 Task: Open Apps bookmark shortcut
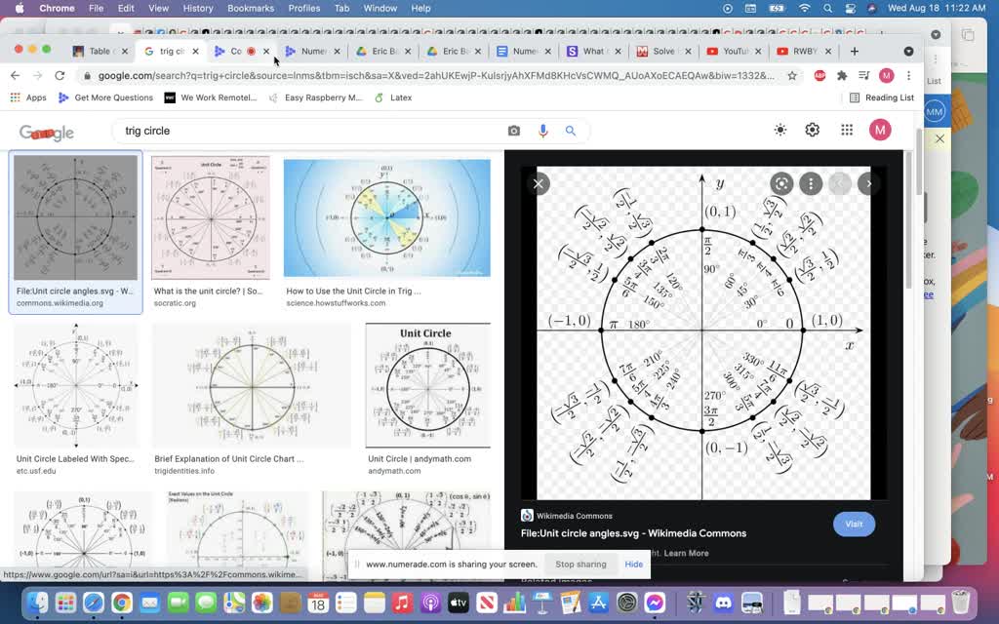[x=28, y=97]
